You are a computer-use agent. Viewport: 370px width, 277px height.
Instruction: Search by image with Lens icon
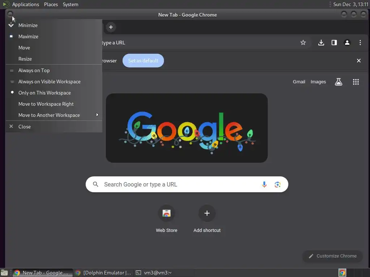[277, 184]
